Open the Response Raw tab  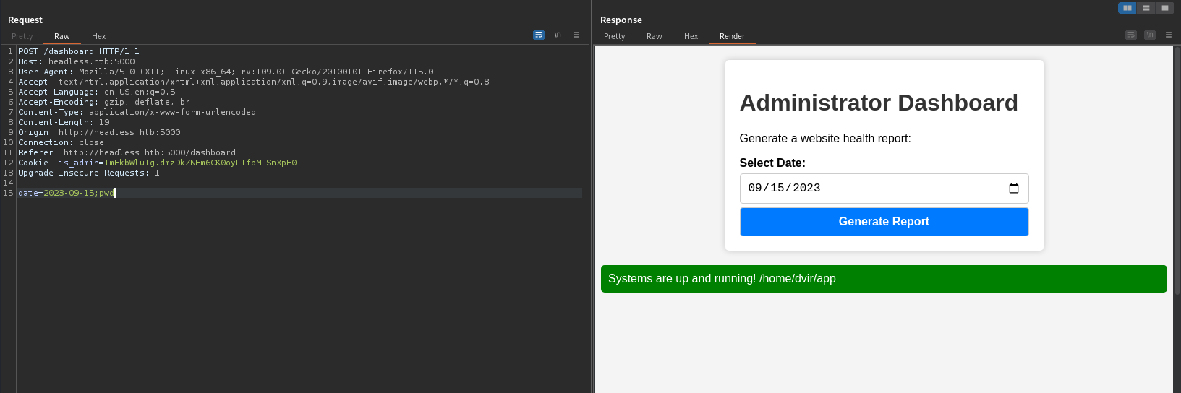[655, 36]
